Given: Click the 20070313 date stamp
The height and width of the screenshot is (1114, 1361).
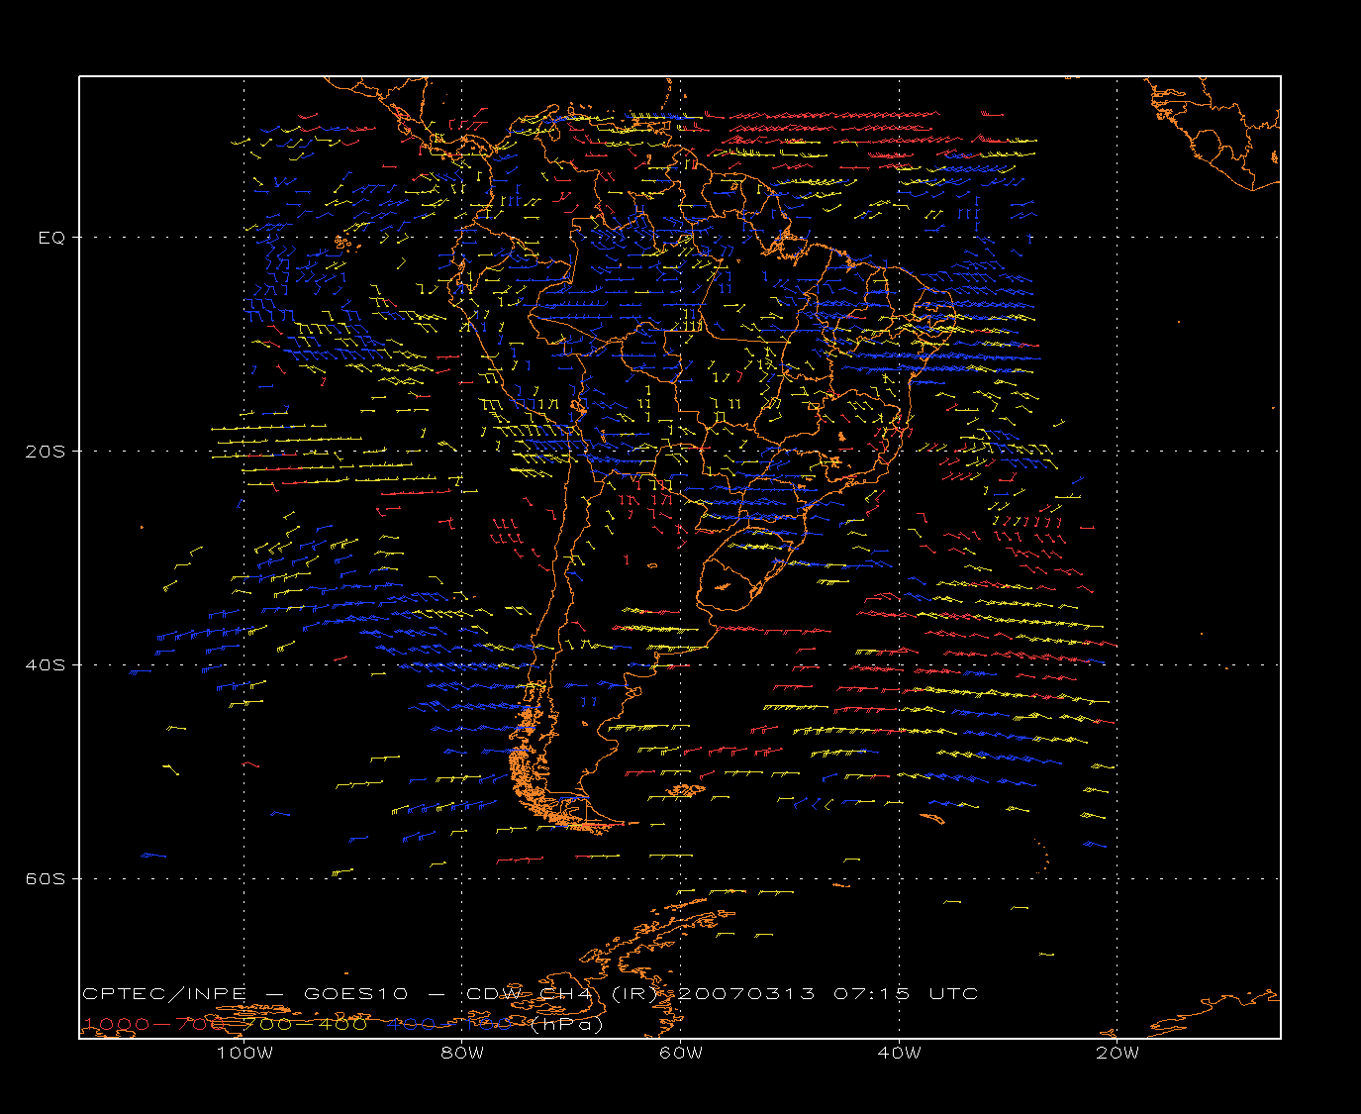Looking at the screenshot, I should coord(746,994).
